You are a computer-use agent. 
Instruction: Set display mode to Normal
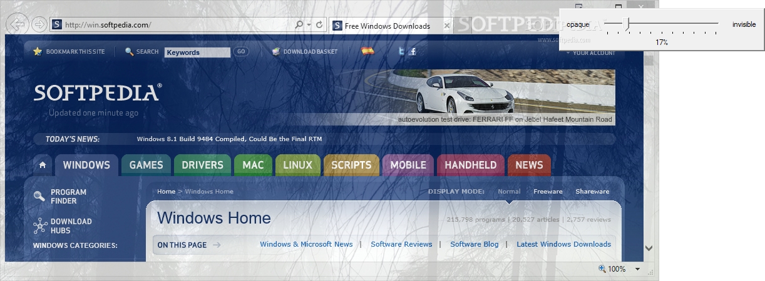pyautogui.click(x=509, y=192)
